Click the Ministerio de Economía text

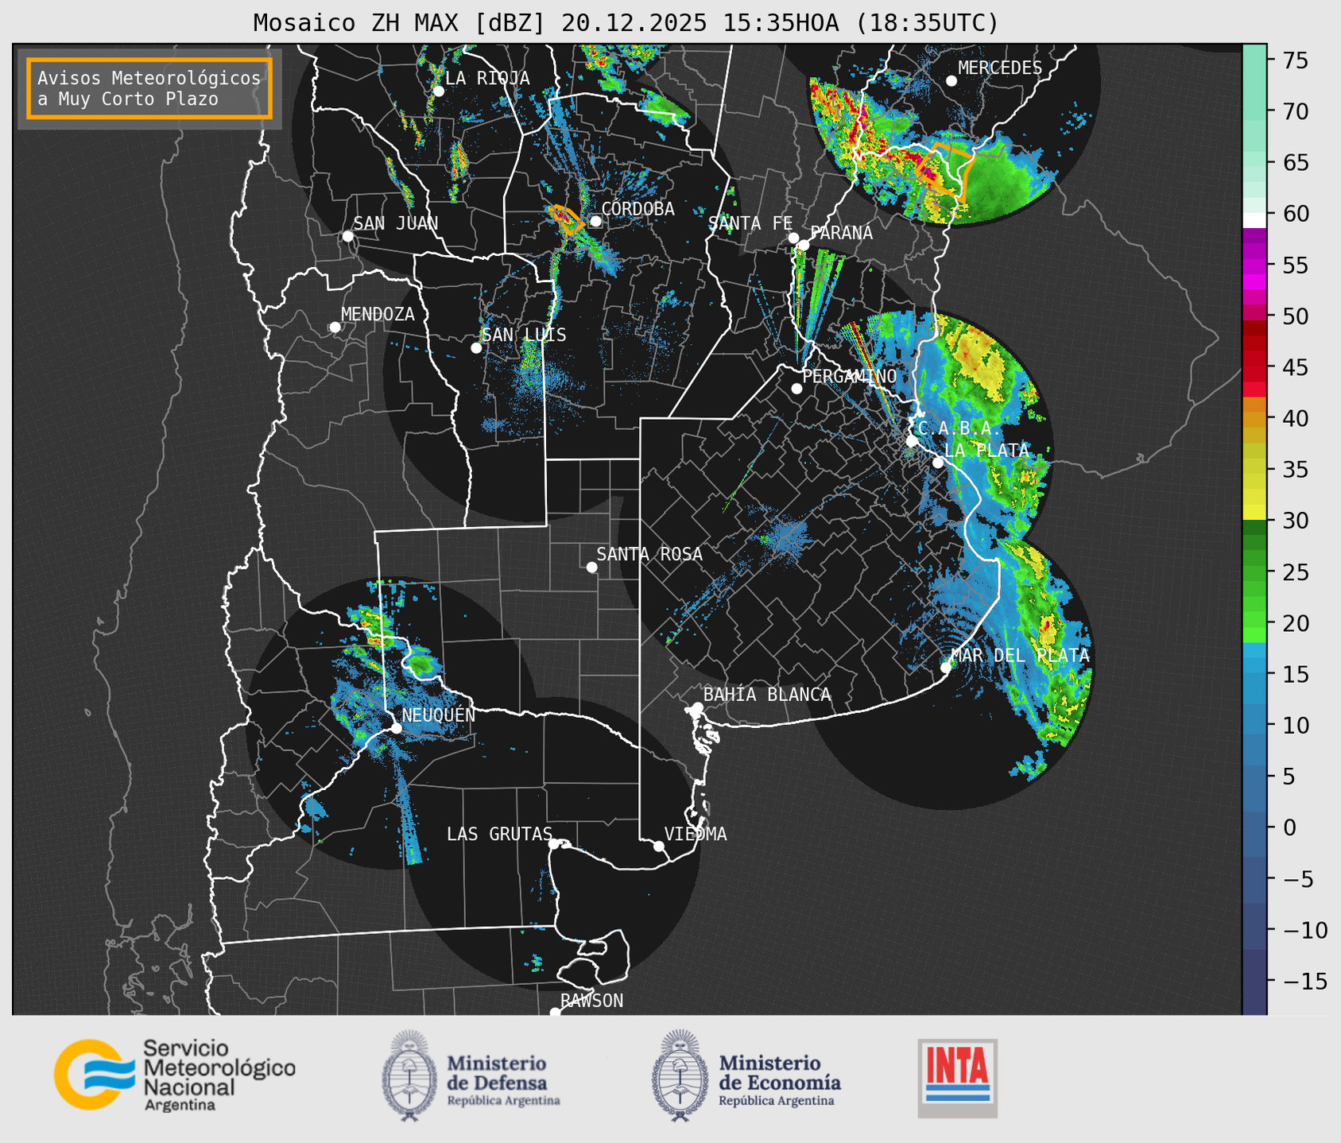pyautogui.click(x=780, y=1081)
